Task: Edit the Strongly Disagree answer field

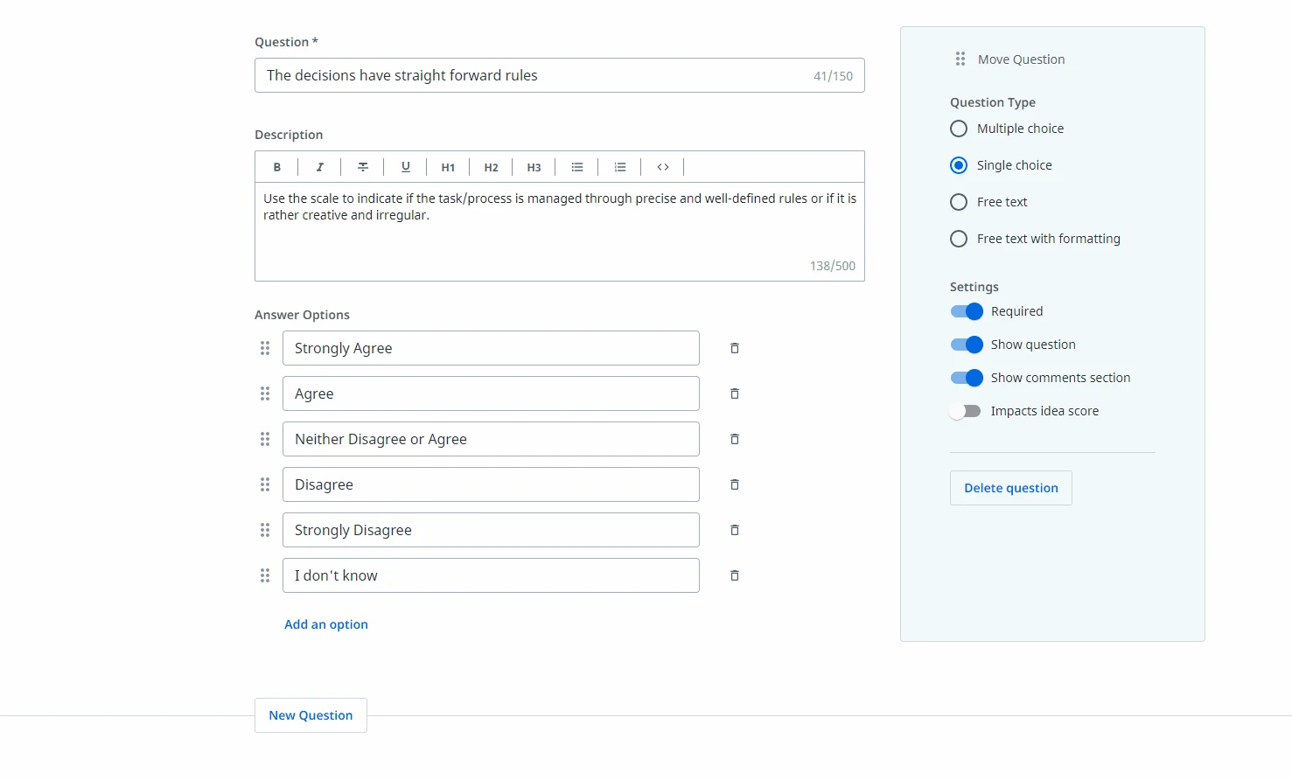Action: [491, 530]
